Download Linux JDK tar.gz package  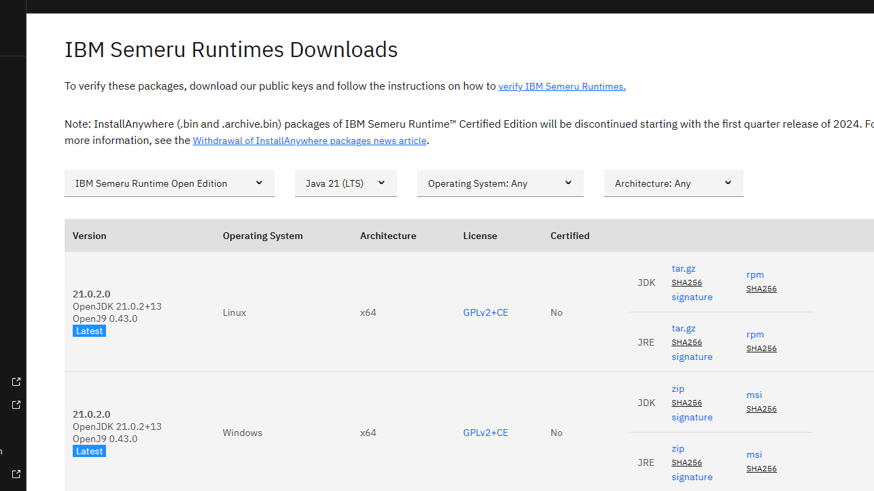pyautogui.click(x=684, y=268)
